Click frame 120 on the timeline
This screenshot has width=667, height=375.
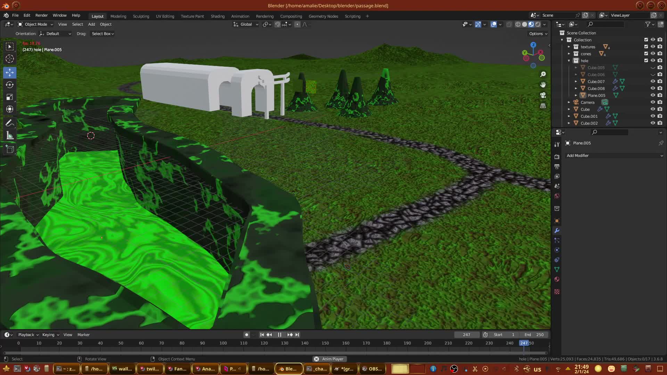pos(264,343)
